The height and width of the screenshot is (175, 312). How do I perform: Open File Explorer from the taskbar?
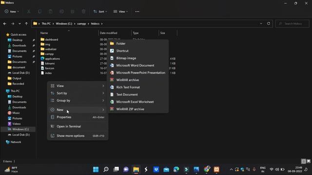(136, 169)
